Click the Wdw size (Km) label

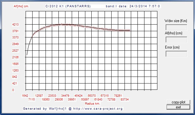point(176,21)
